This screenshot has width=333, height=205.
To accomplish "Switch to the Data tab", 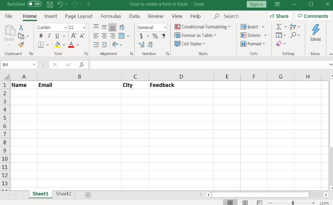I will pos(134,16).
